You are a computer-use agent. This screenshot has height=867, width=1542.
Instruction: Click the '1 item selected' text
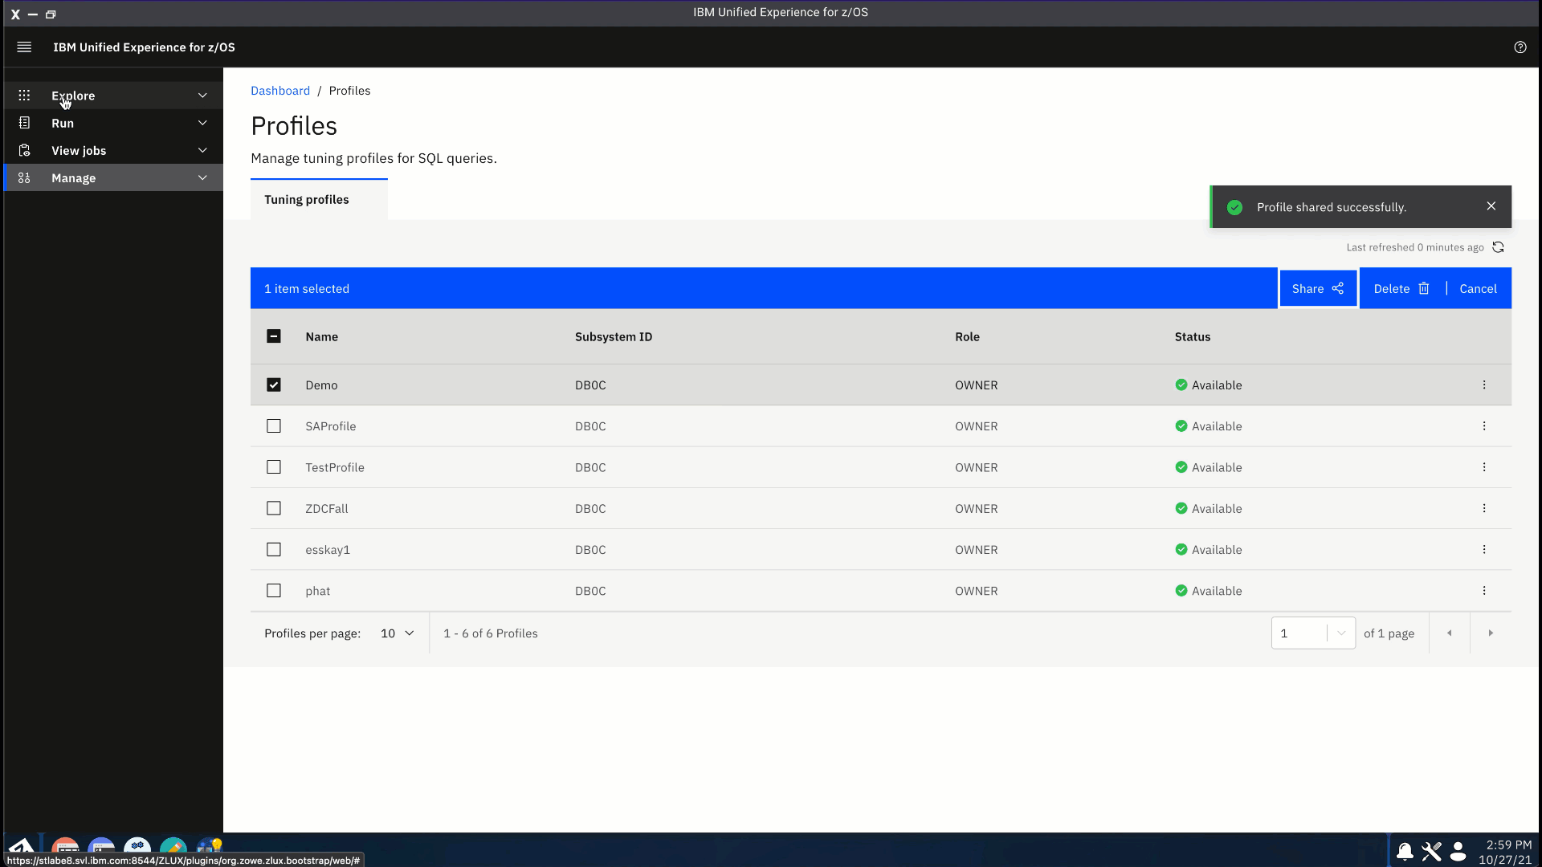pos(307,289)
